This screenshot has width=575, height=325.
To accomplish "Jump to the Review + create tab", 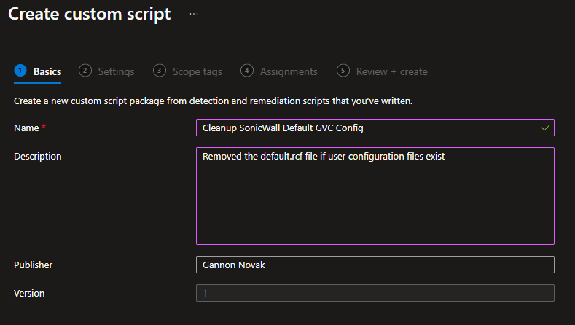I will tap(391, 71).
